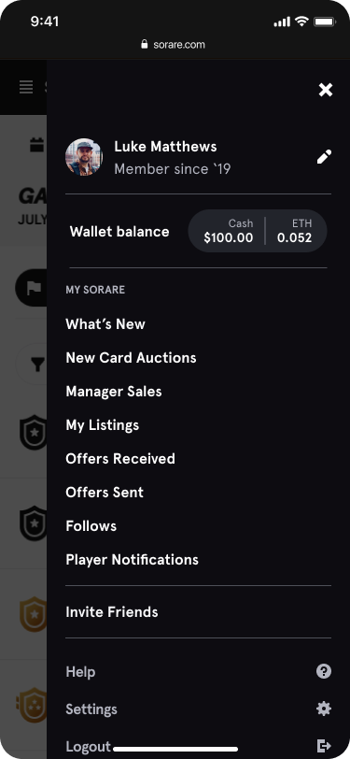Screen dimensions: 350x759
Task: Tap the filter funnel icon
Action: click(35, 364)
